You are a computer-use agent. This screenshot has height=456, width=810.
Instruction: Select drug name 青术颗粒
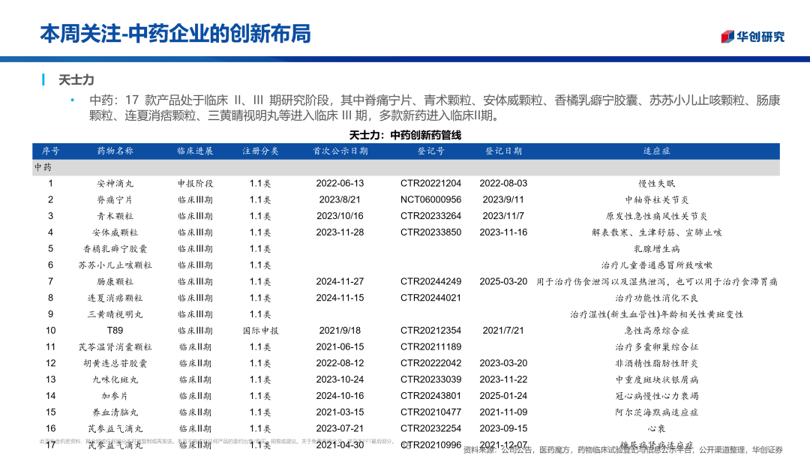click(x=115, y=217)
